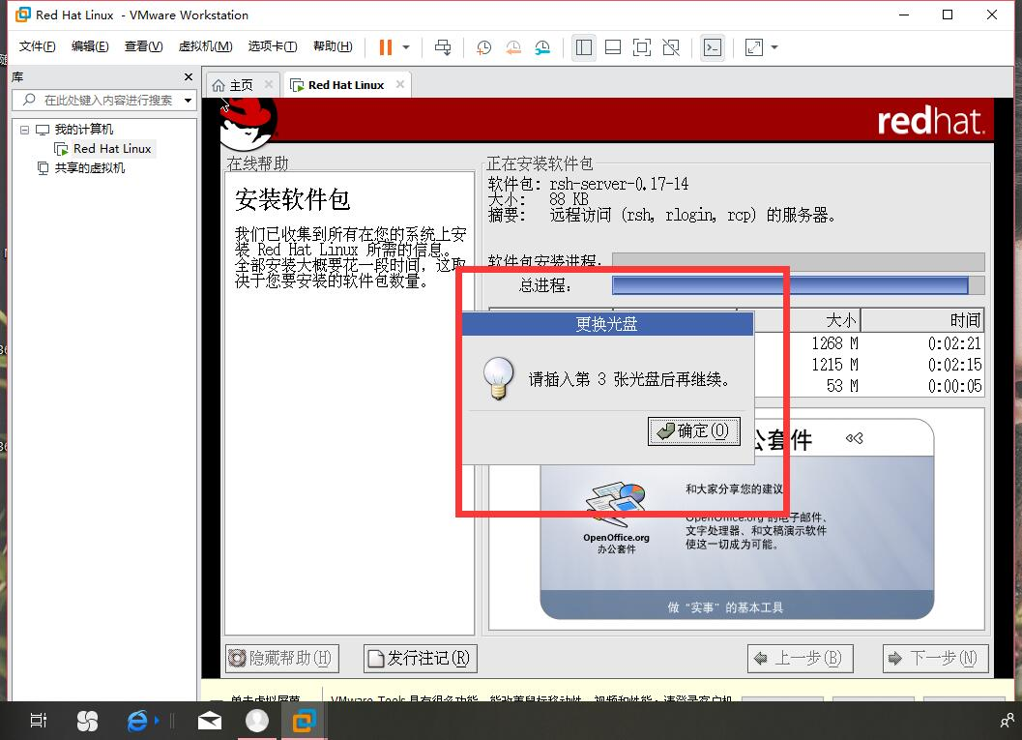
Task: Collapse the 我的计算机 tree node
Action: (x=24, y=130)
